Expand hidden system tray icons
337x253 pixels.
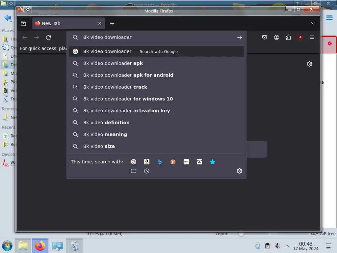click(x=287, y=246)
